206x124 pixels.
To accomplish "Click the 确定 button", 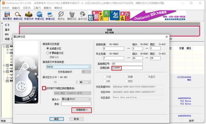I will tap(57, 119).
